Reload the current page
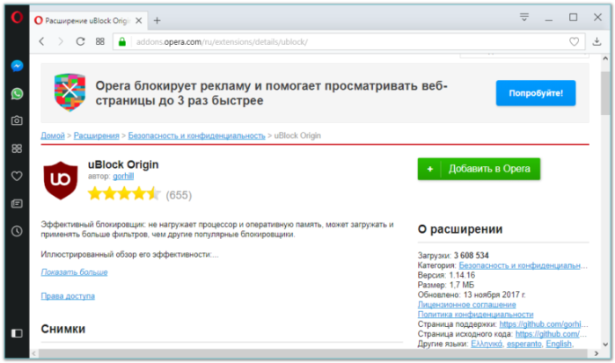The height and width of the screenshot is (363, 615). (80, 41)
